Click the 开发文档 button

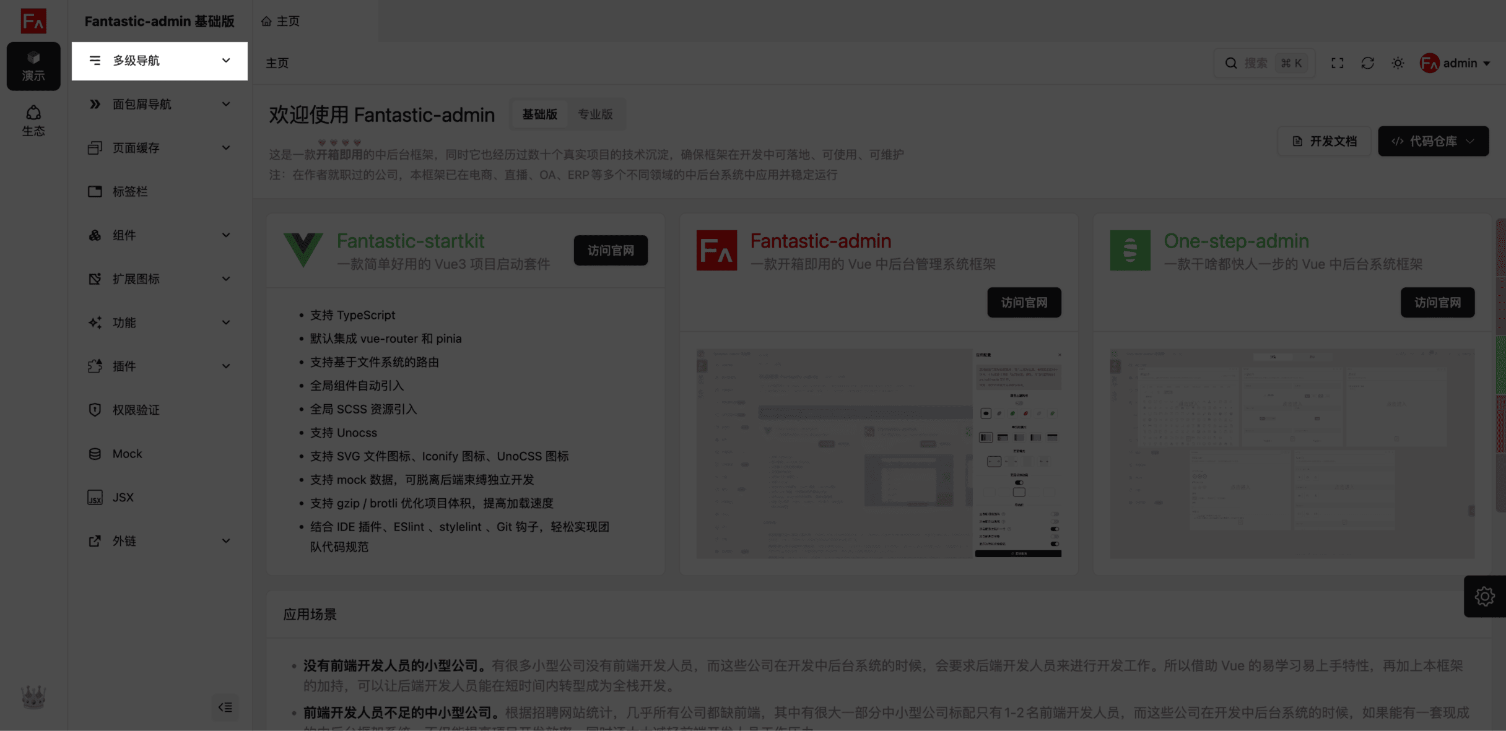pos(1324,141)
